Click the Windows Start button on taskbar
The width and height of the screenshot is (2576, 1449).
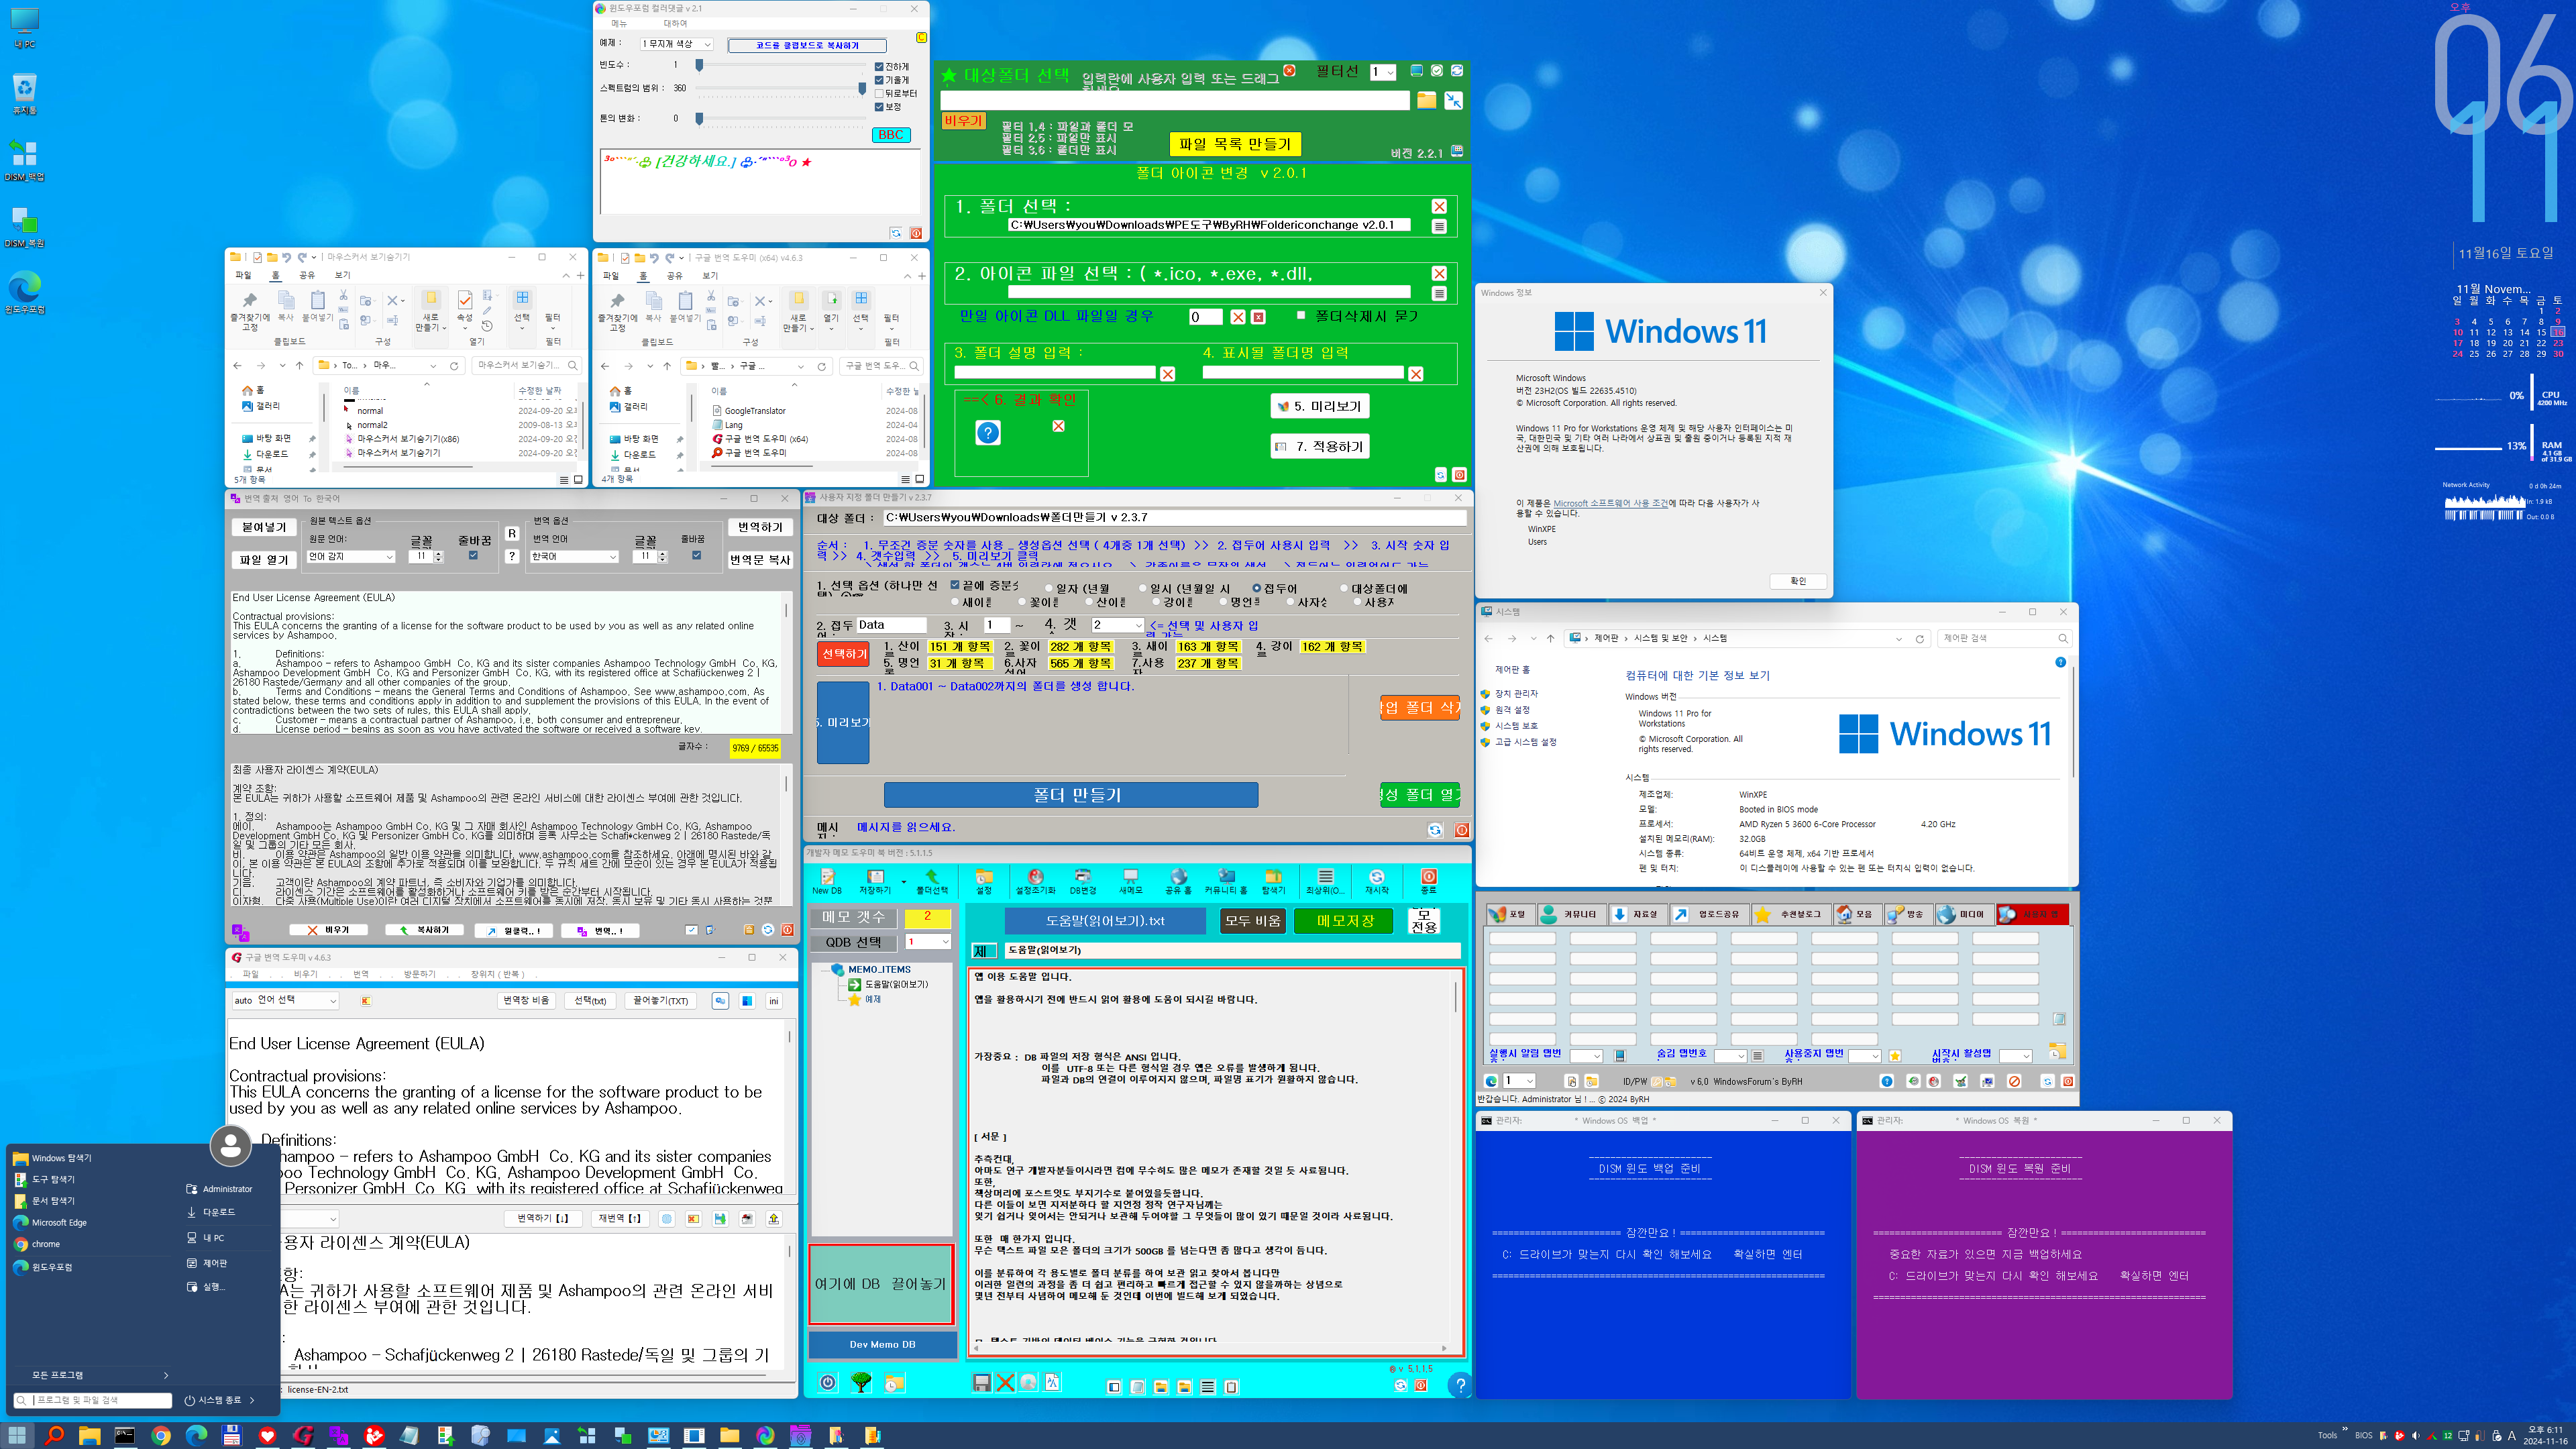(x=17, y=1435)
